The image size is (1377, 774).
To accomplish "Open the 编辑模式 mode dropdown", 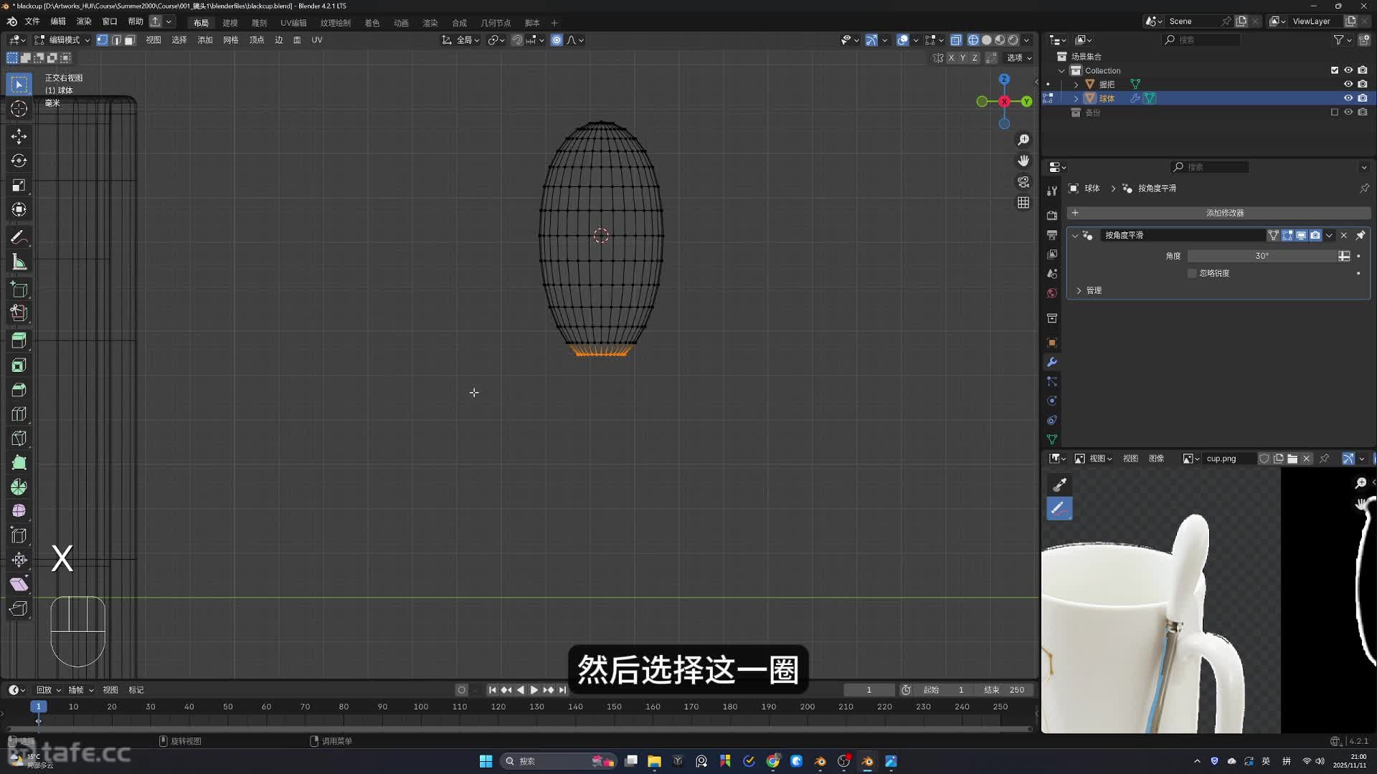I will click(x=63, y=40).
